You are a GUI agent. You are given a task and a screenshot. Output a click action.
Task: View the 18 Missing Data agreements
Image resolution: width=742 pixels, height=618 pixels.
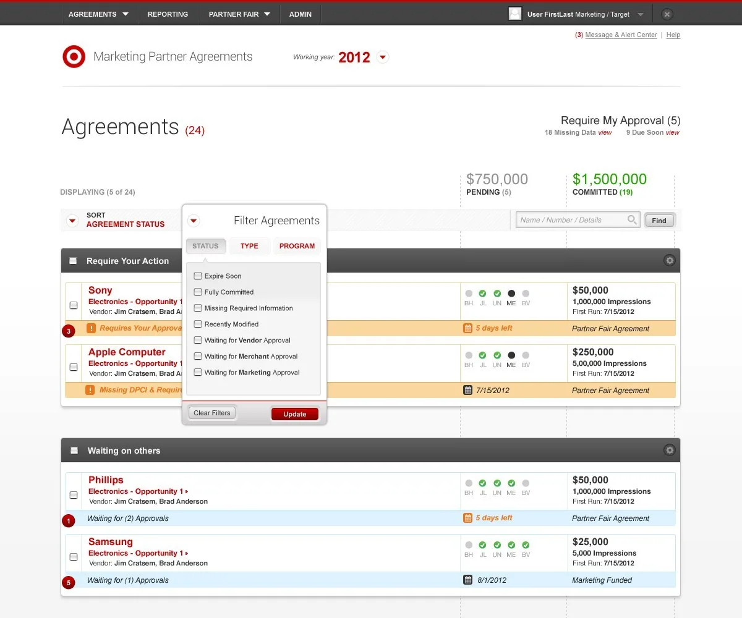[605, 132]
